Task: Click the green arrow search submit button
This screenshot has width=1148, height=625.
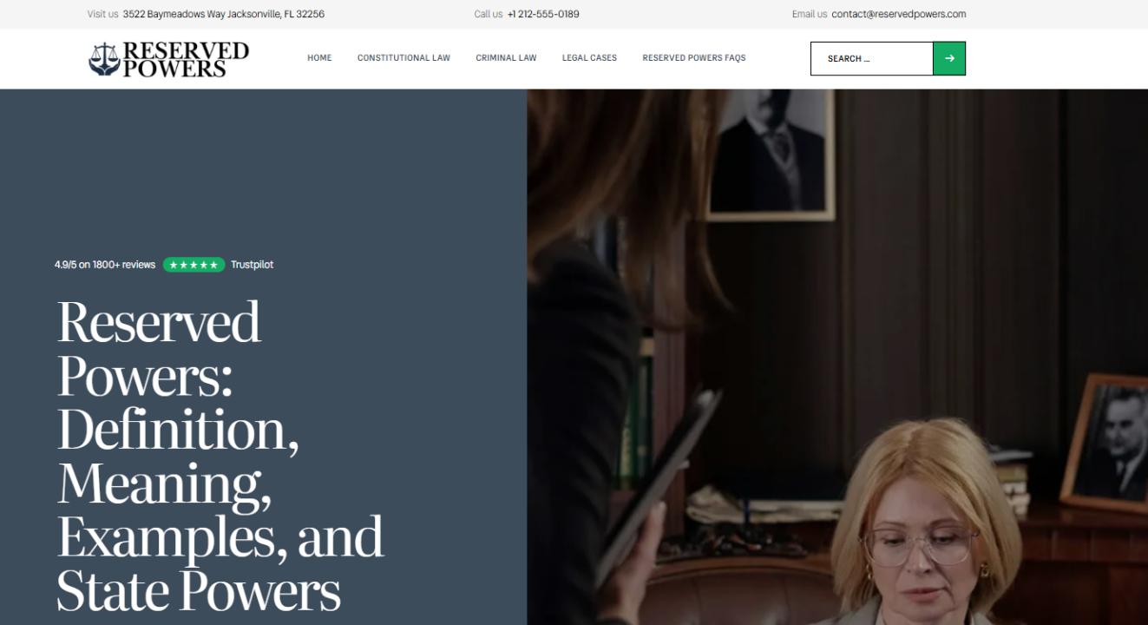Action: tap(949, 58)
